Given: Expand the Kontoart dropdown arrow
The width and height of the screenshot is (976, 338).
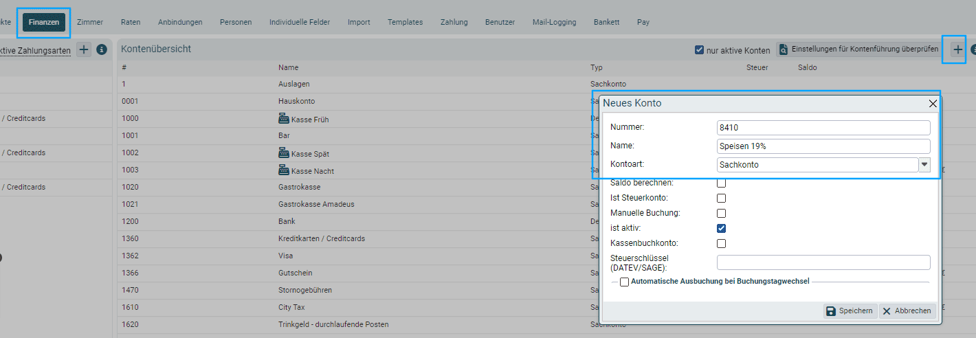Looking at the screenshot, I should (x=924, y=165).
